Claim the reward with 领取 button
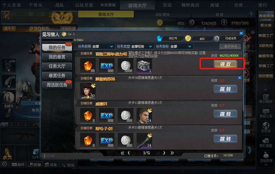 [x=225, y=64]
